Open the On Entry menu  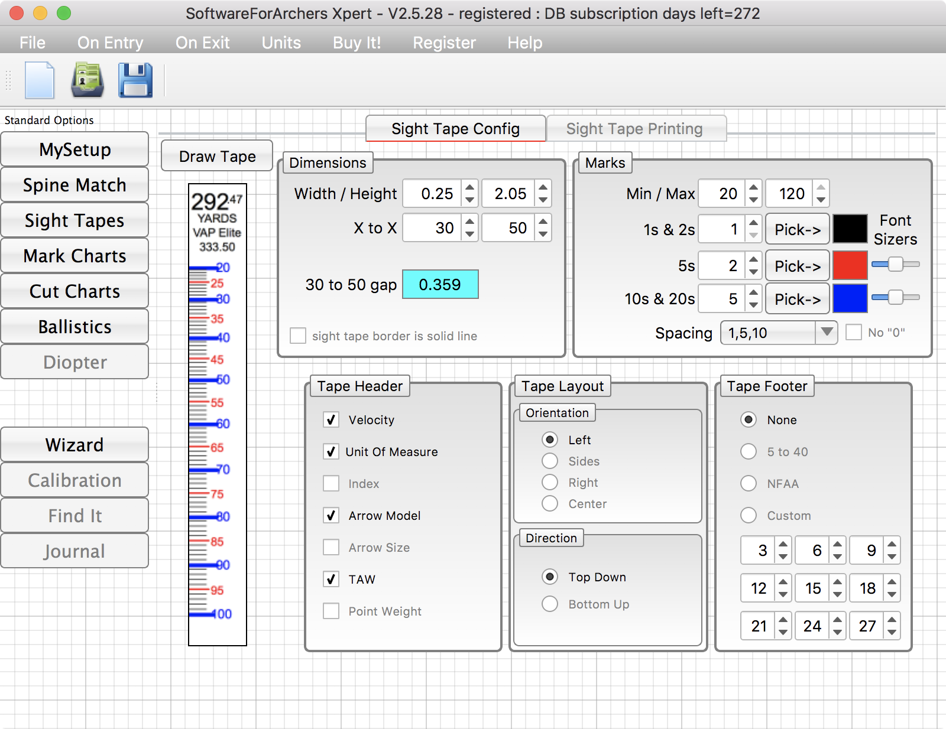(x=111, y=43)
